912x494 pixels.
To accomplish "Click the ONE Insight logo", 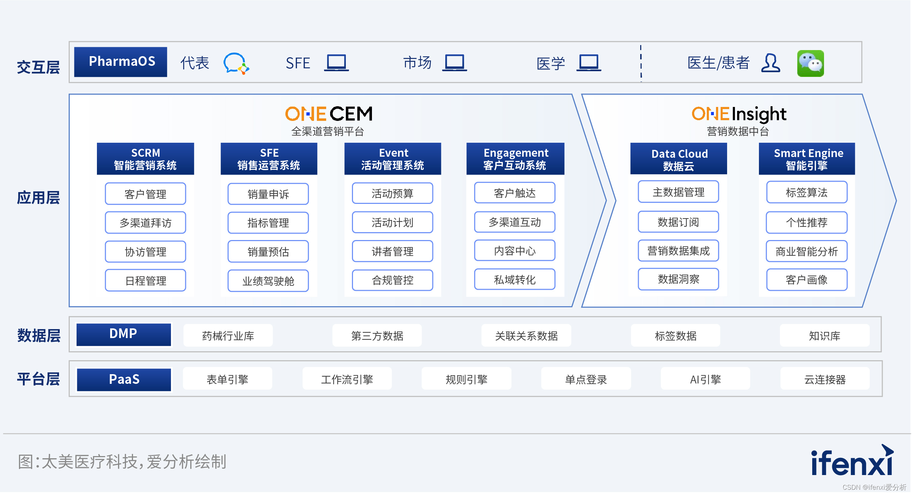I will [x=739, y=114].
